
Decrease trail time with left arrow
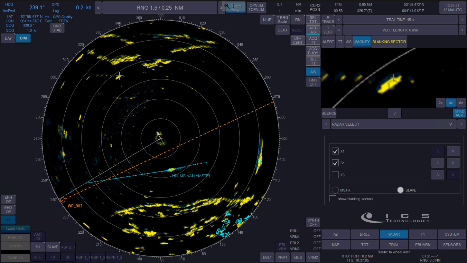[x=339, y=20]
